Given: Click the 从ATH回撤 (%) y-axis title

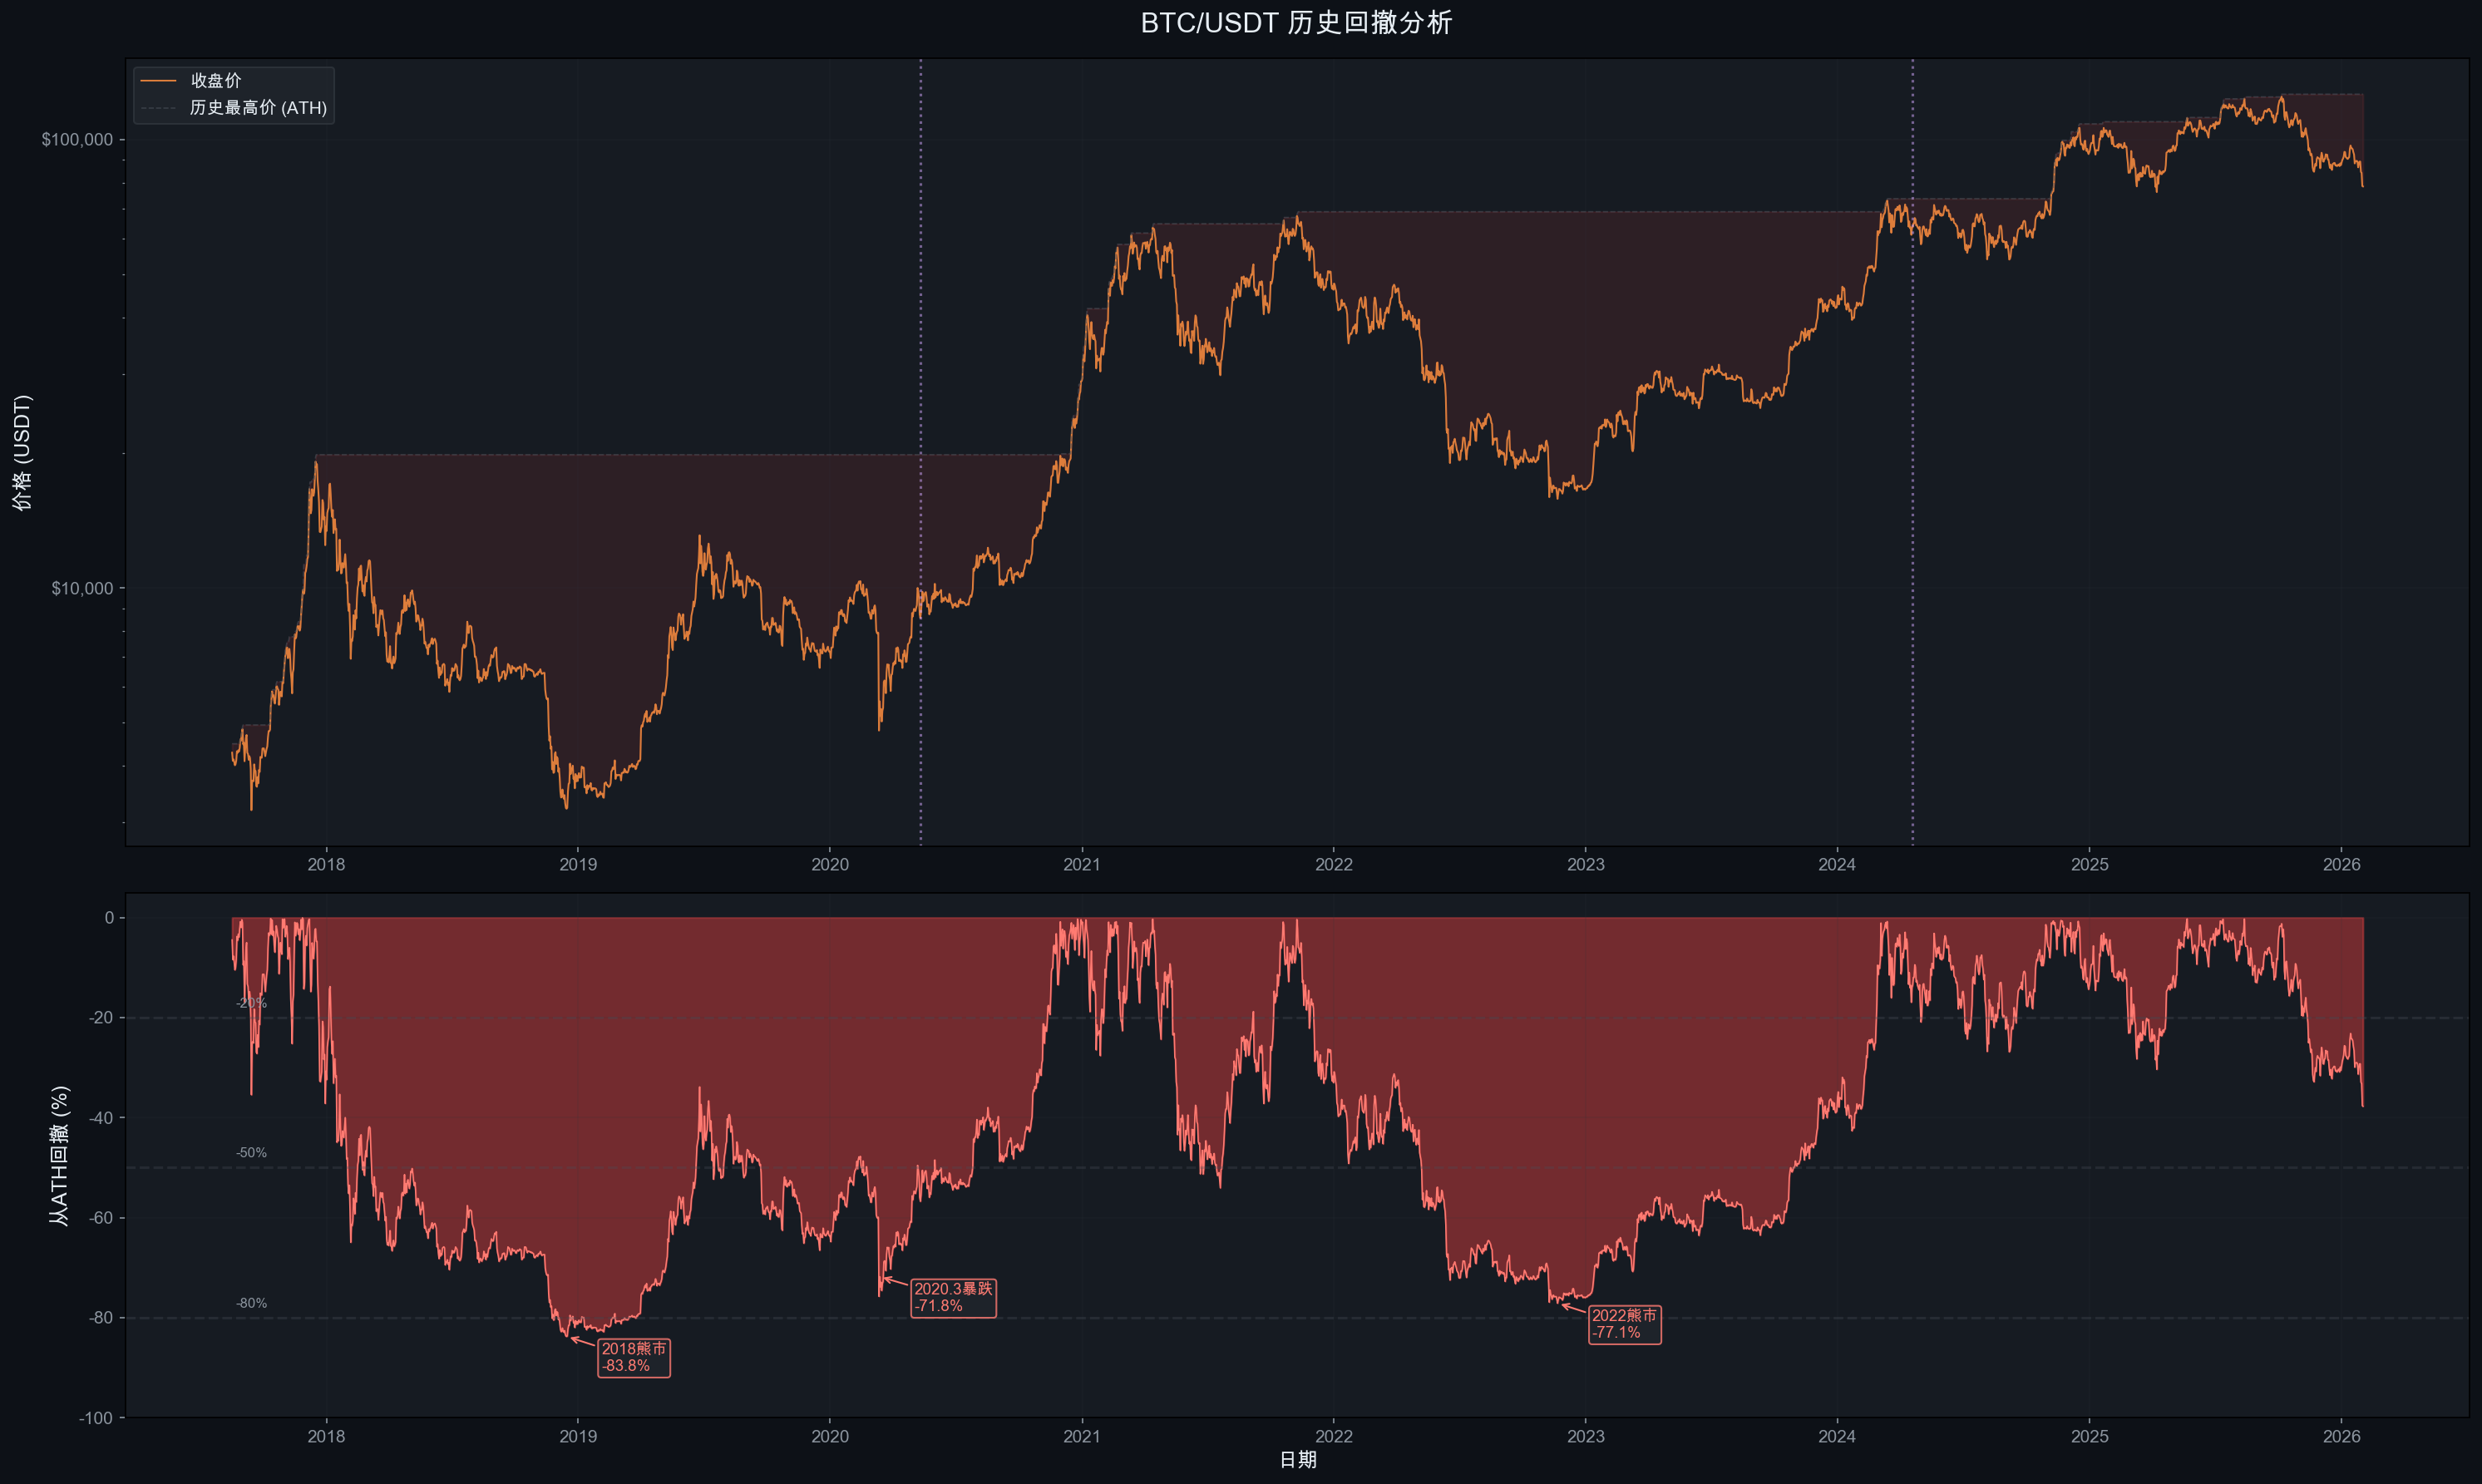Looking at the screenshot, I should (x=60, y=1155).
